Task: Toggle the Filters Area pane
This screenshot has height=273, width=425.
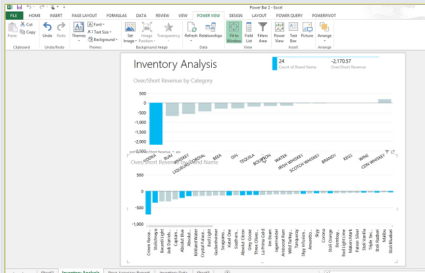Action: pos(262,32)
